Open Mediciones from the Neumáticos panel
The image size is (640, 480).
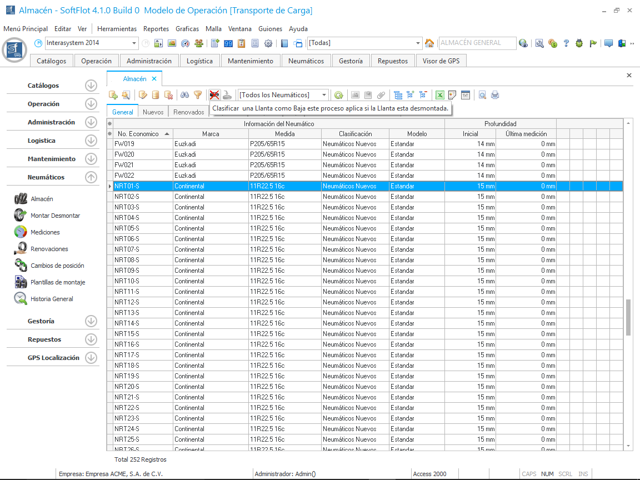click(45, 232)
